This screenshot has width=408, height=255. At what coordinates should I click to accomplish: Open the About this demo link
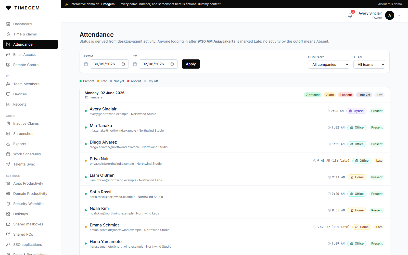(390, 4)
